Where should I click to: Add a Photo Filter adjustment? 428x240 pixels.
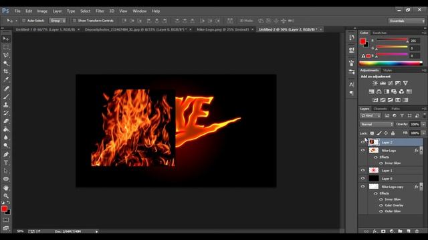[394, 92]
